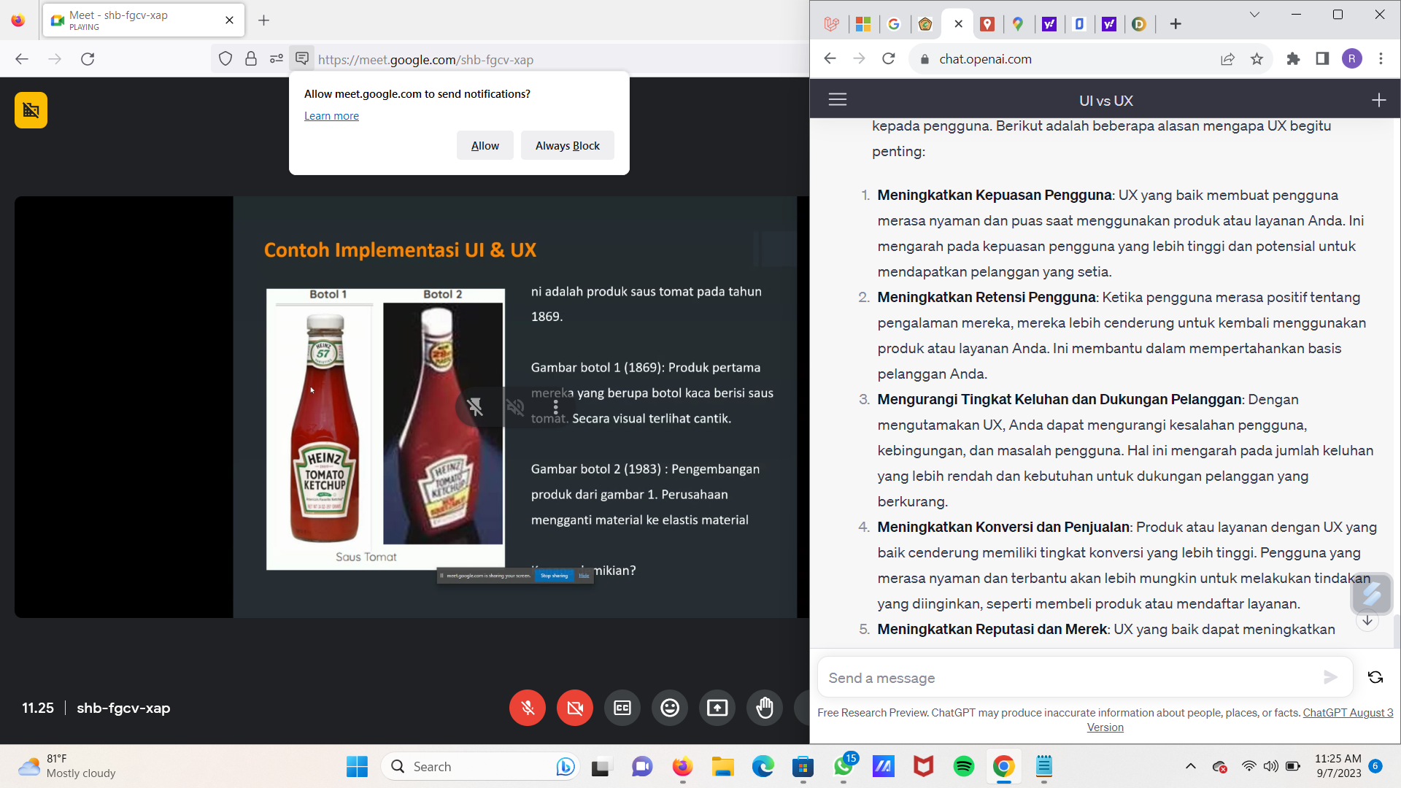Open Firefox tracking protection shield icon
Image resolution: width=1401 pixels, height=788 pixels.
tap(225, 59)
